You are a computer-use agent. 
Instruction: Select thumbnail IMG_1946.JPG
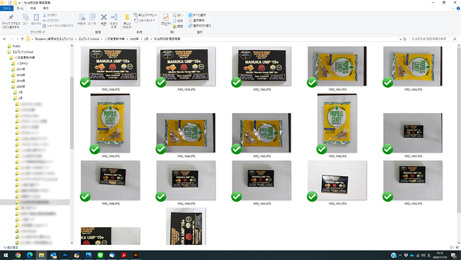[337, 123]
